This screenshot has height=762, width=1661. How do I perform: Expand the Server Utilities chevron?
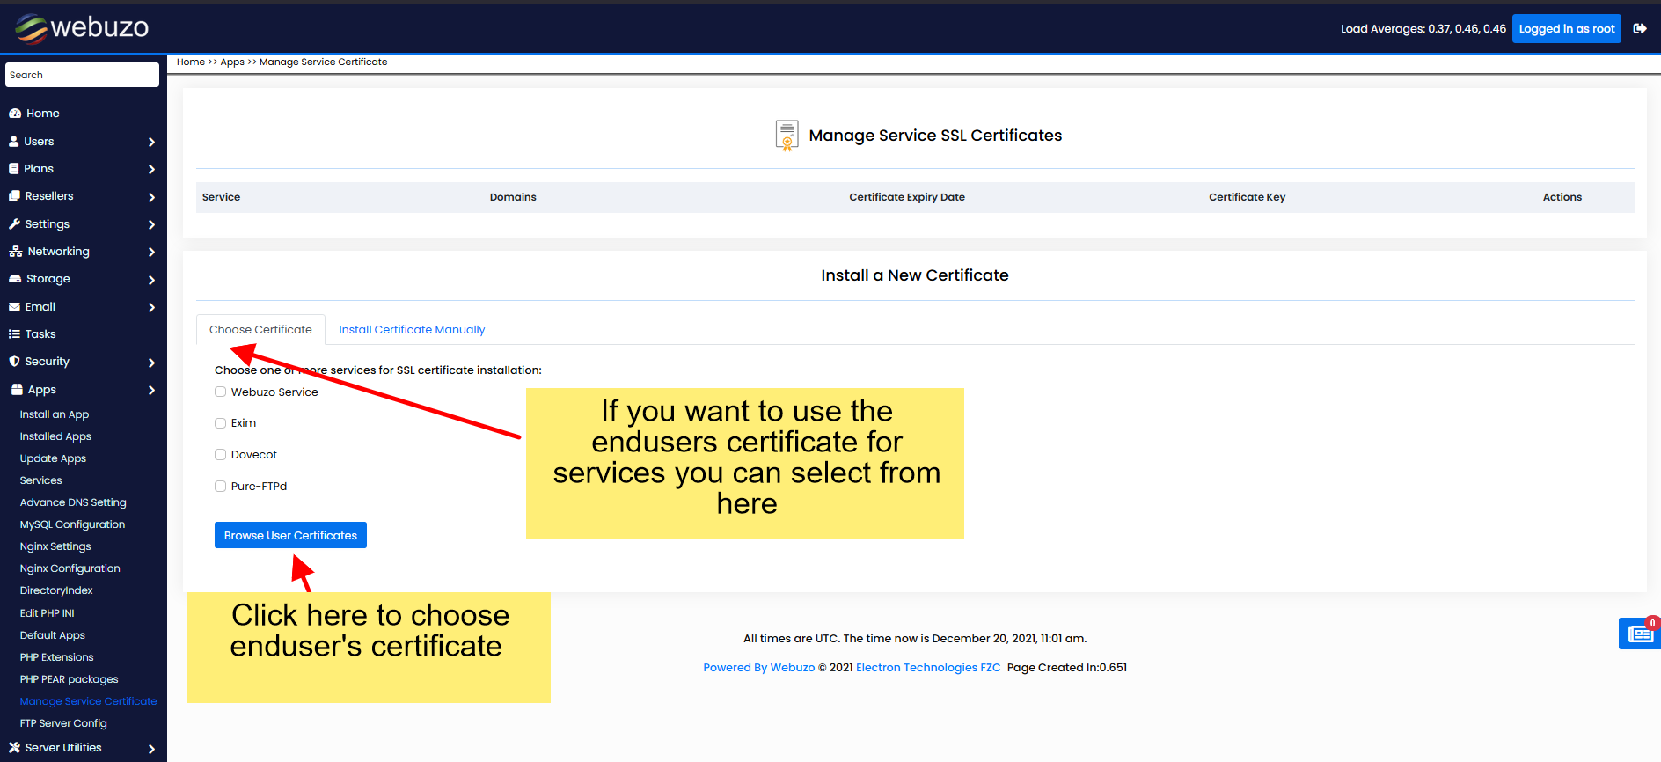151,749
